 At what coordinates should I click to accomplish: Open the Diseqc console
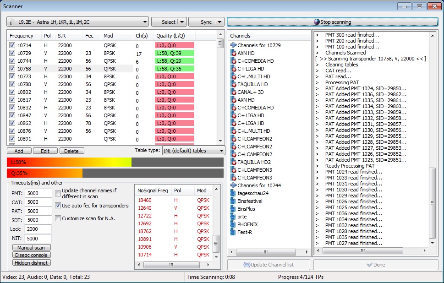pos(31,255)
